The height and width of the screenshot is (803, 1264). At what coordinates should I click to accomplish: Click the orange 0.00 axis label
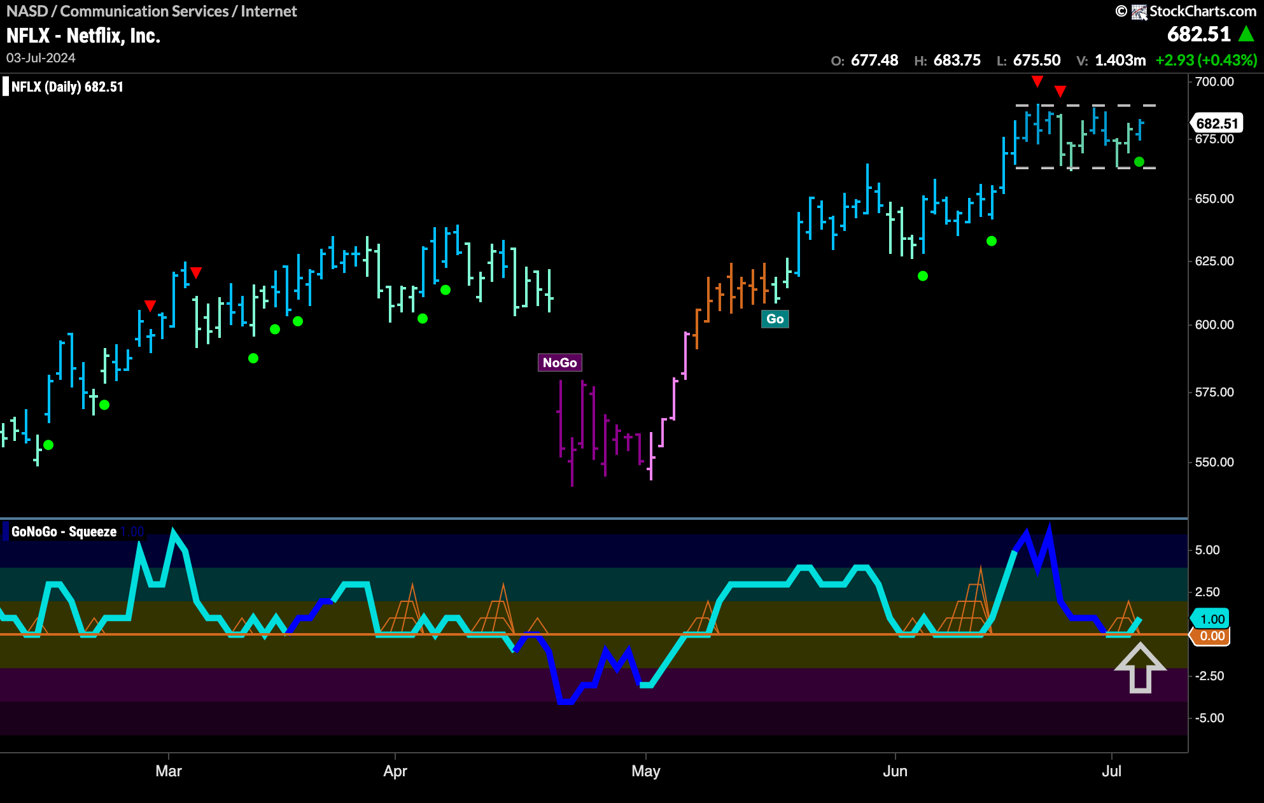1211,636
